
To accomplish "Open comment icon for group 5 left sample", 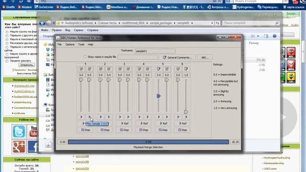I will pyautogui.click(x=159, y=69).
